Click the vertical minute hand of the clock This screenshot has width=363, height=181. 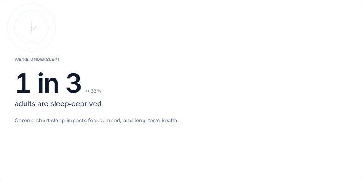[31, 27]
